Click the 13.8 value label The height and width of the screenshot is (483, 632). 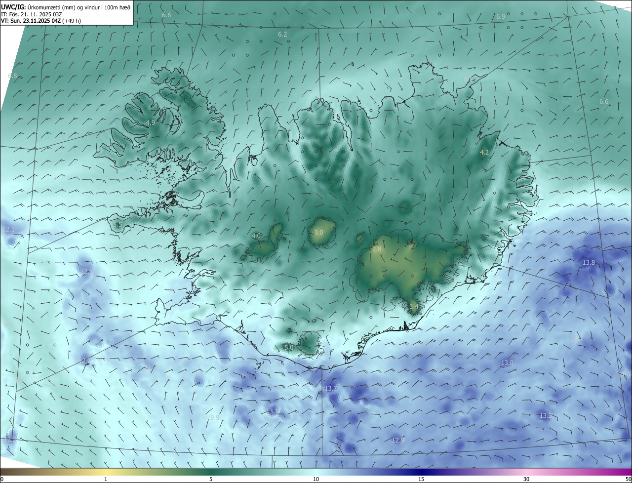(589, 263)
